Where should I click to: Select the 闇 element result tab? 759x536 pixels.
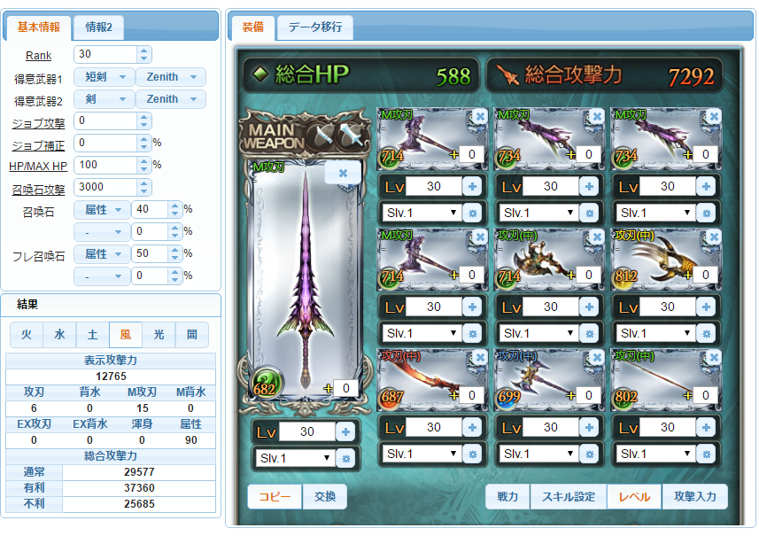[x=191, y=335]
